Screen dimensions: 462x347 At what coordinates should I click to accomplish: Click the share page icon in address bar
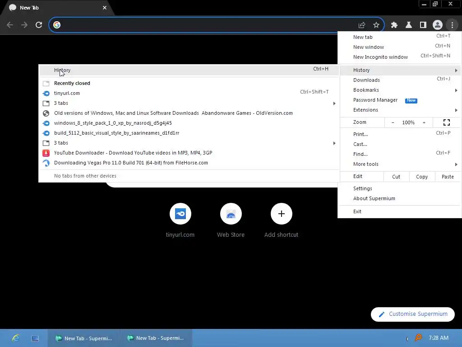[362, 25]
